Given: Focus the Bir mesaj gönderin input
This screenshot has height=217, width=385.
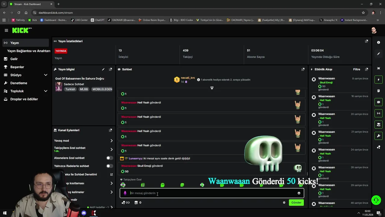Looking at the screenshot, I should 212,193.
